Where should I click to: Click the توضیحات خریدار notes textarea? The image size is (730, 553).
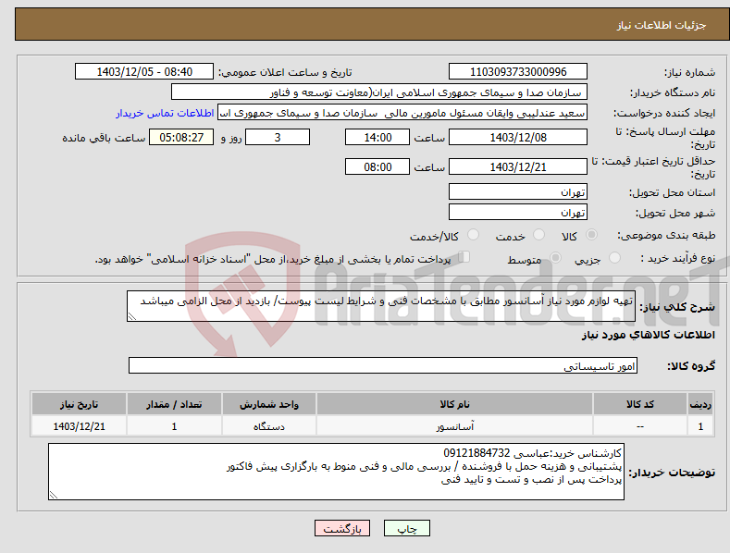pos(336,472)
